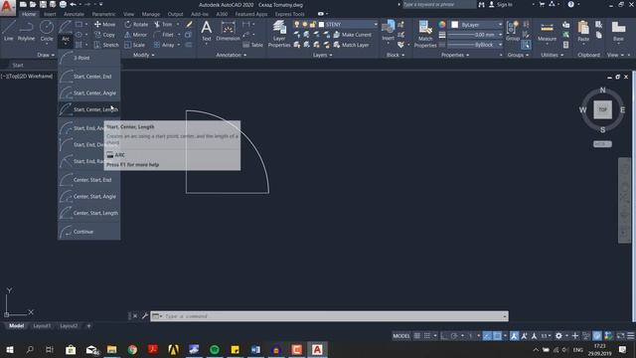Open the STENY layer dropdown
This screenshot has width=636, height=358.
[376, 24]
